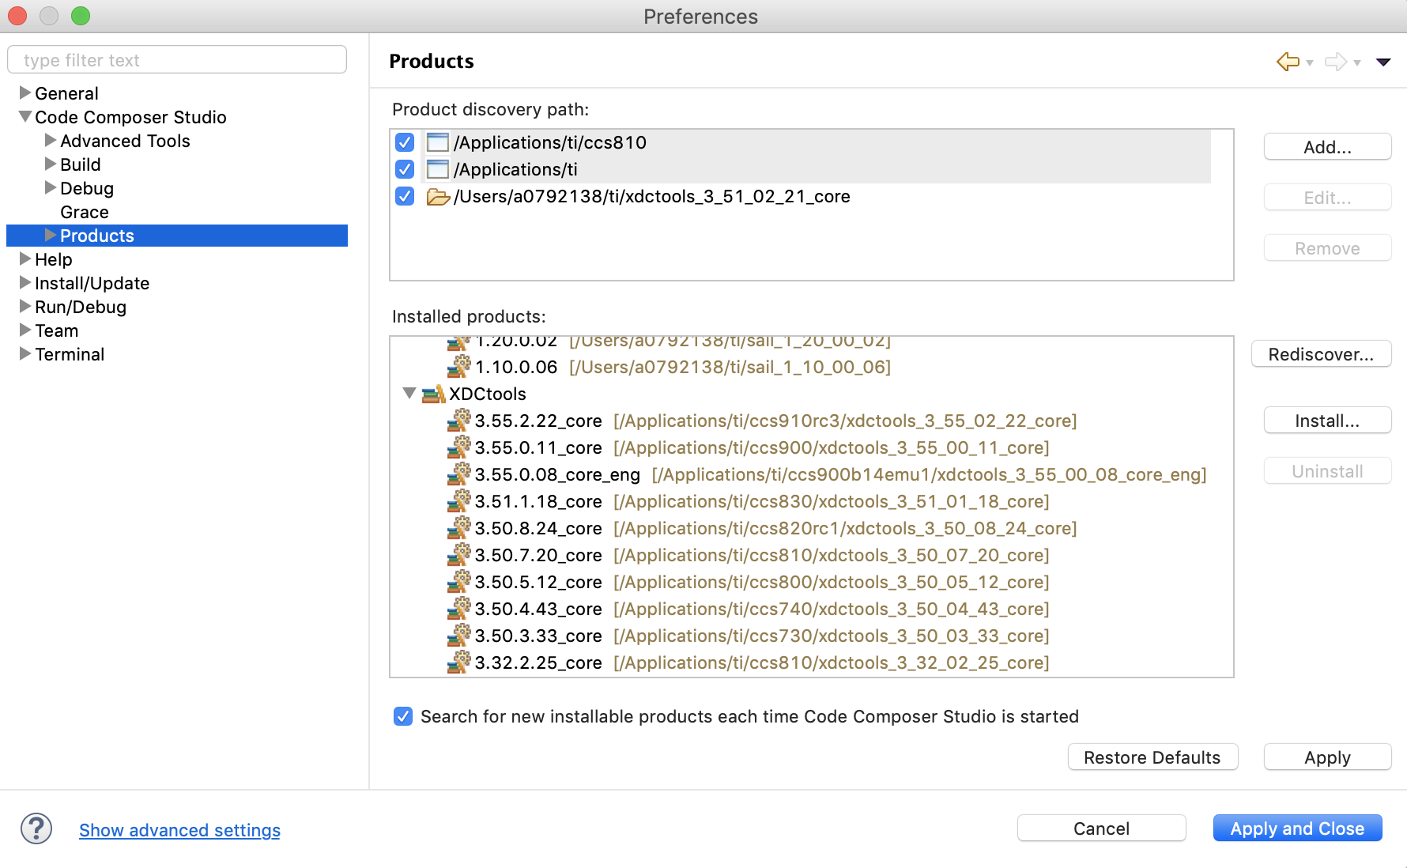Expand the Advanced Tools node
The image size is (1407, 868).
click(51, 140)
